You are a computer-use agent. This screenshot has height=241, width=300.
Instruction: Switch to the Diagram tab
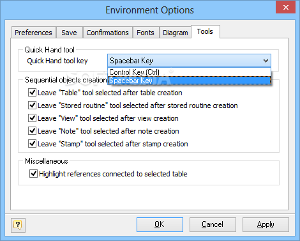point(176,33)
